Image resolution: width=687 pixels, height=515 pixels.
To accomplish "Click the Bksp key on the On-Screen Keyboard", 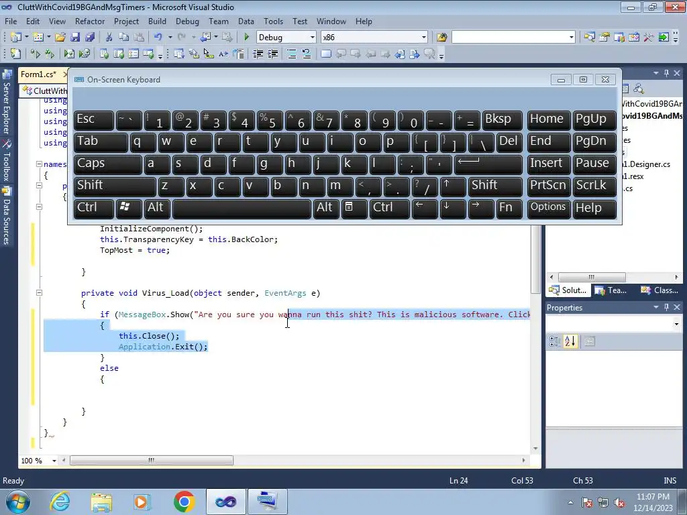I will tap(502, 121).
